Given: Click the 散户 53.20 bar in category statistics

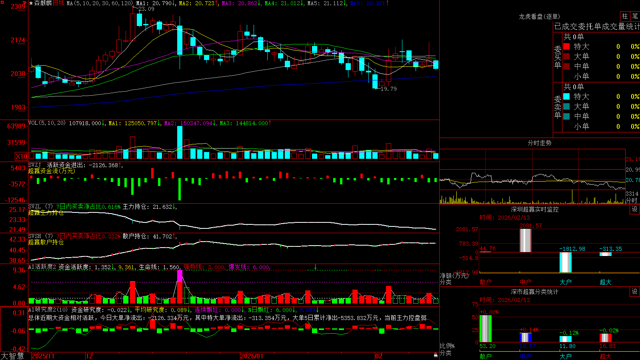Looking at the screenshot, I should 486,329.
